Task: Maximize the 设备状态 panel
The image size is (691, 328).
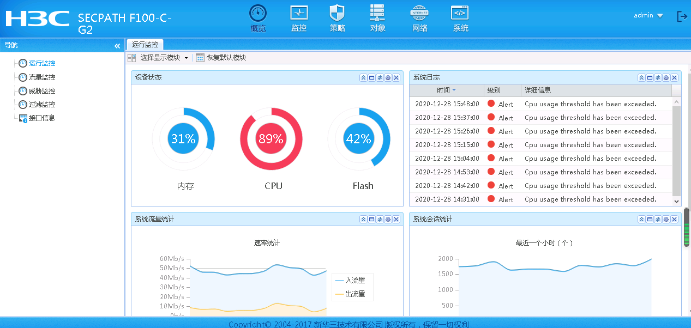Action: coord(371,78)
